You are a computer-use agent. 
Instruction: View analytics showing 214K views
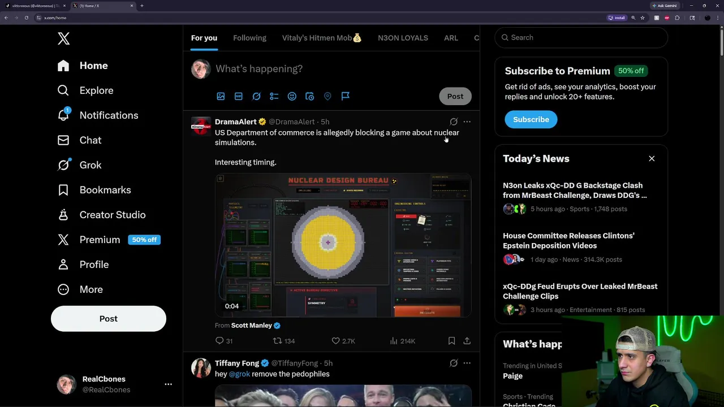(x=403, y=341)
